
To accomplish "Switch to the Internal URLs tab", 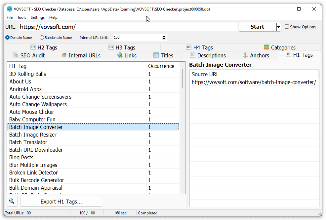I will 81,55.
